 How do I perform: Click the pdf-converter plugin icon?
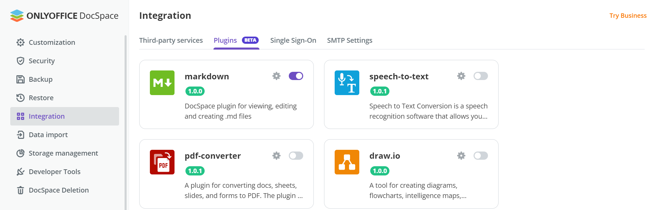click(x=162, y=162)
